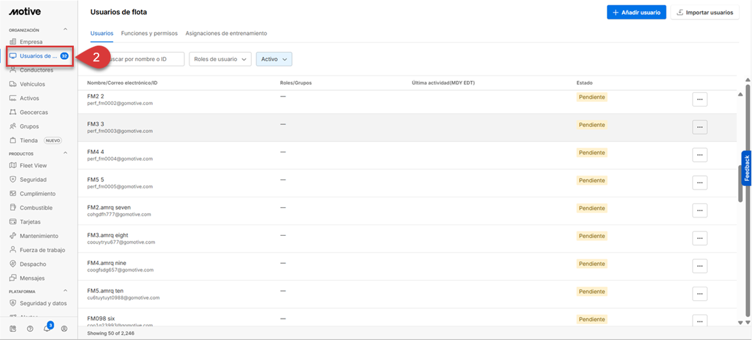752x340 pixels.
Task: Open Mantenimiento product
Action: [x=35, y=236]
